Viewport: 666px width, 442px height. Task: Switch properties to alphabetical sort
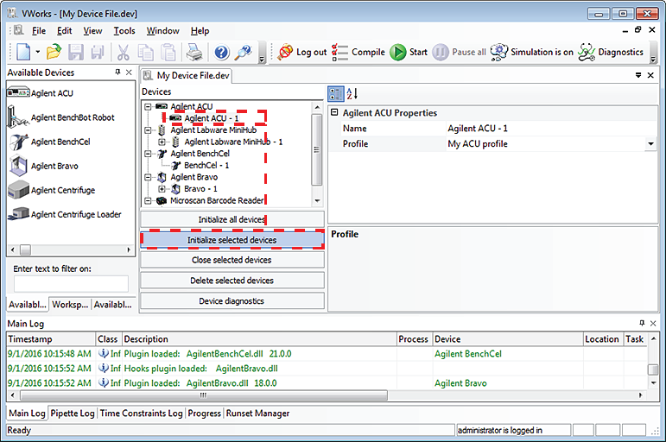[352, 93]
